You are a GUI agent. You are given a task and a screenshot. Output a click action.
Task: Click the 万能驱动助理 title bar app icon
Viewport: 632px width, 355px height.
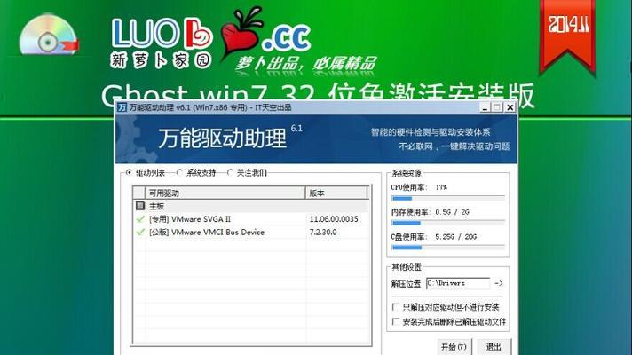[x=122, y=107]
